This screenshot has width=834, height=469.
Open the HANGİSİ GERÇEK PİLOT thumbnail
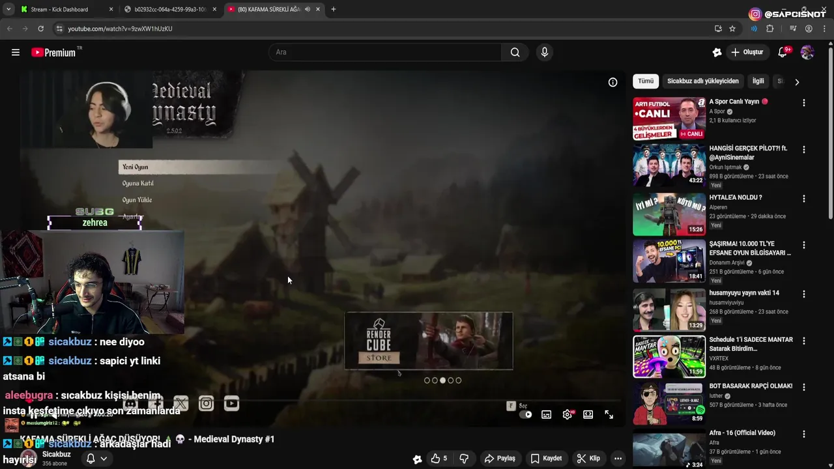tap(669, 165)
